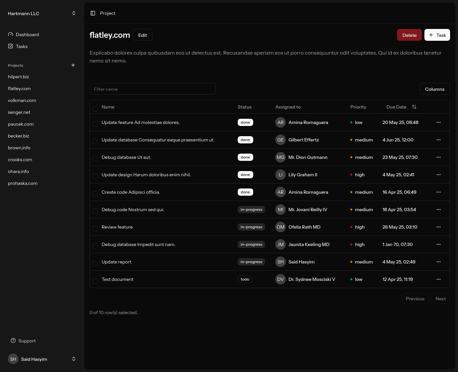Image resolution: width=458 pixels, height=372 pixels.
Task: Click Amina Romaguera's AR avatar in first row
Action: 280,122
